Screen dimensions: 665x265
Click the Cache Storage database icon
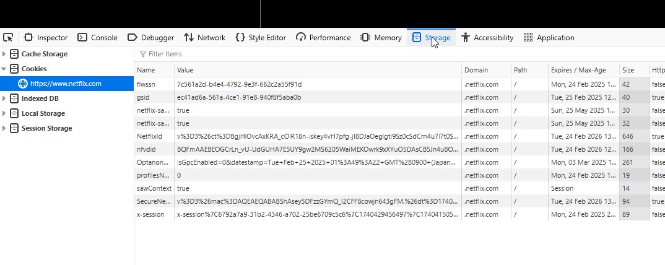coord(14,54)
